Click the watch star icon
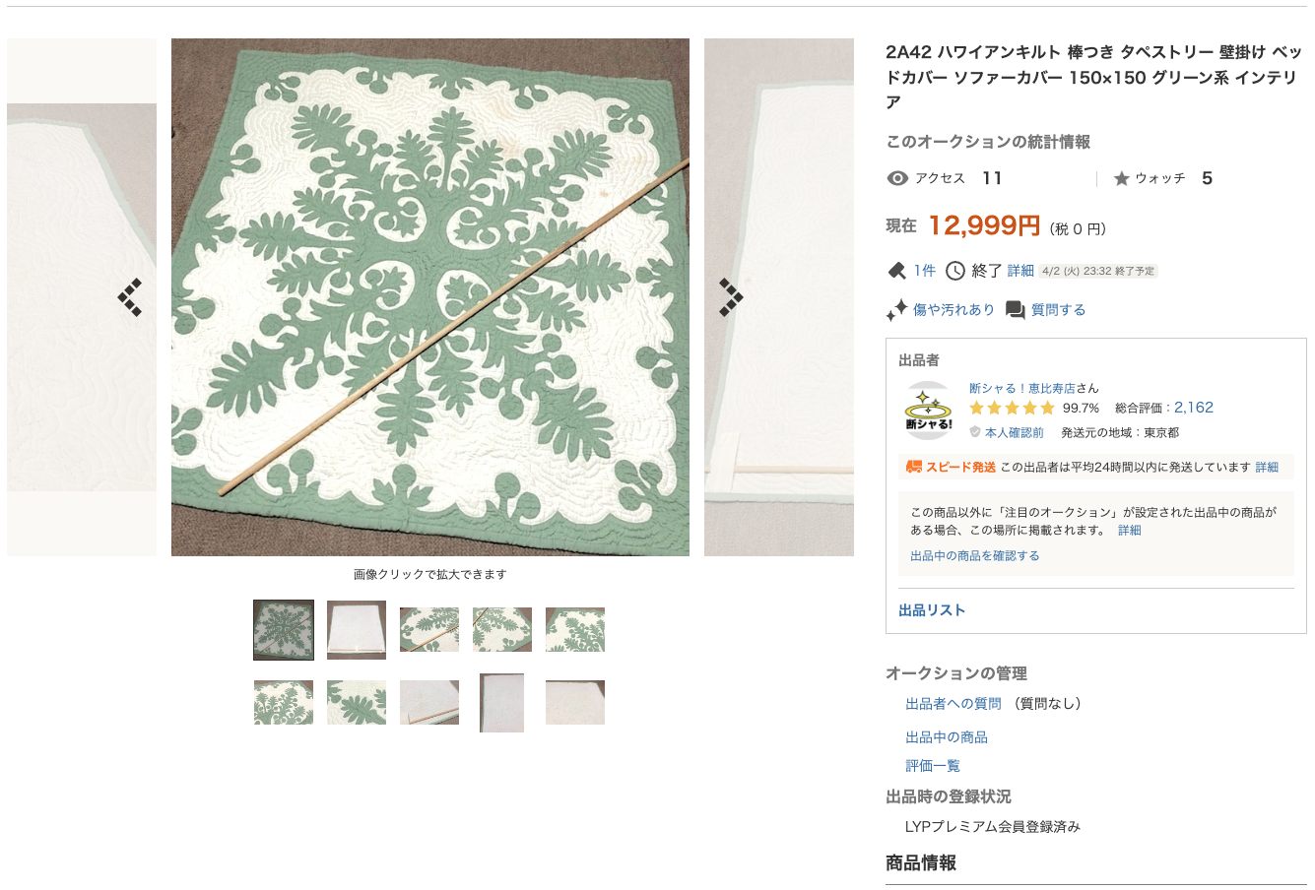 pos(1121,178)
